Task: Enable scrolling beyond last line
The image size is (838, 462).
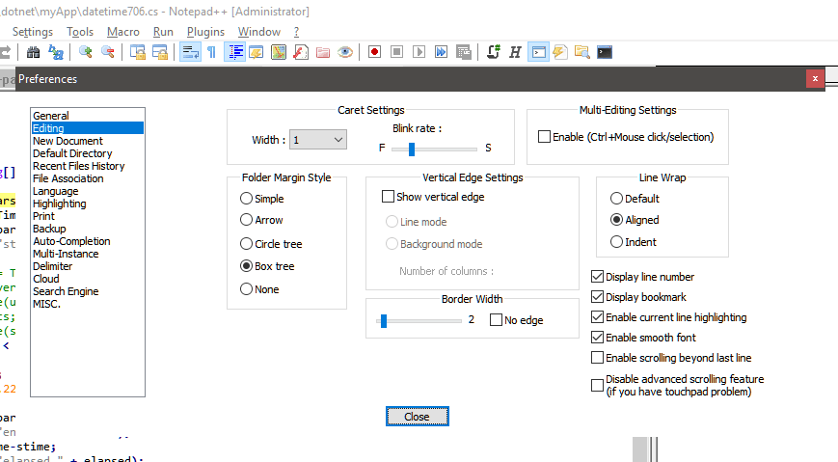Action: pos(597,358)
